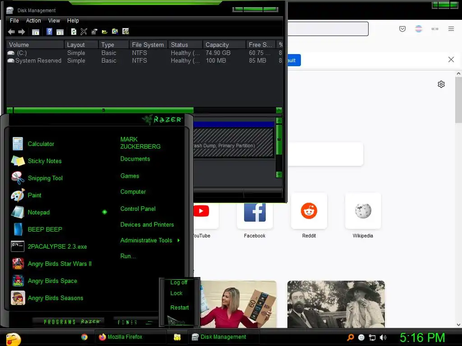This screenshot has width=462, height=346.
Task: Open the Firefox Pocket icon
Action: tap(402, 29)
